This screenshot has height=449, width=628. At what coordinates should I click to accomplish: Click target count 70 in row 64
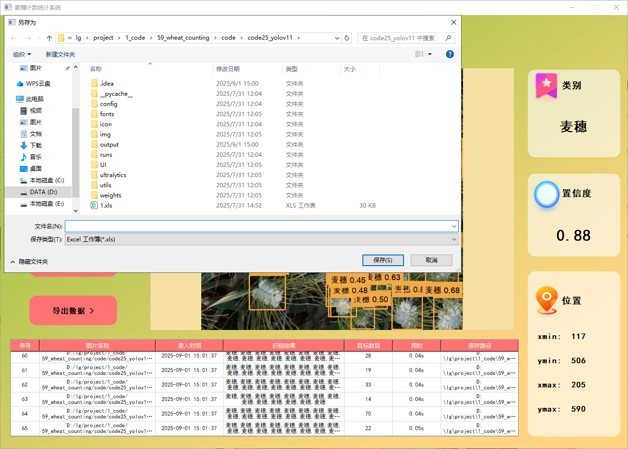tap(368, 414)
